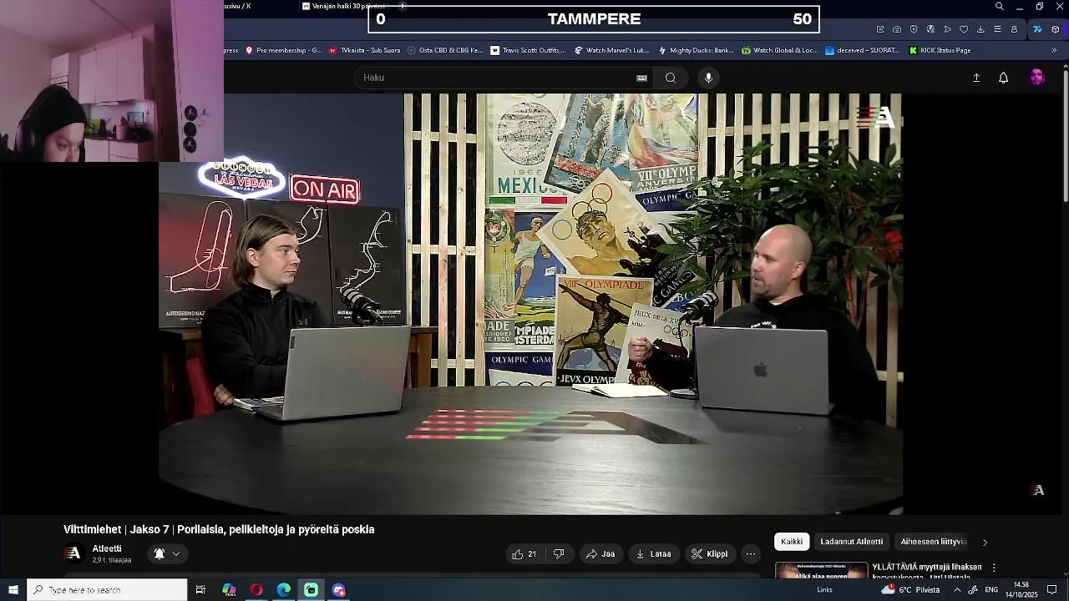
Task: Expand the system tray hidden icons chevron
Action: point(957,590)
